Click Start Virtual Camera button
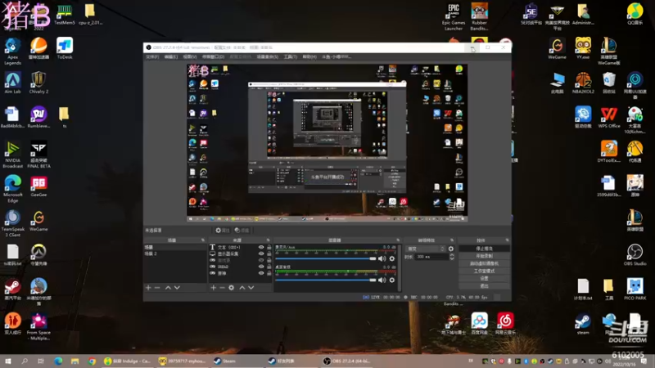Screen dimensions: 655x368 pos(484,263)
